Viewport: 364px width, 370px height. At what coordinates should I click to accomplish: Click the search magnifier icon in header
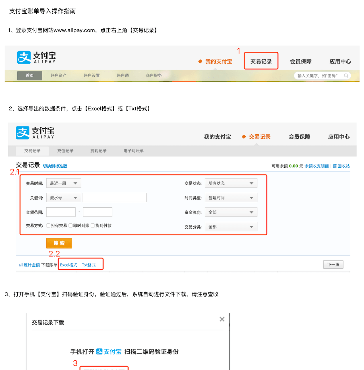click(346, 76)
